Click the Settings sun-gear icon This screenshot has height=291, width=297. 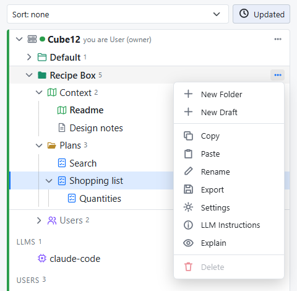(188, 207)
